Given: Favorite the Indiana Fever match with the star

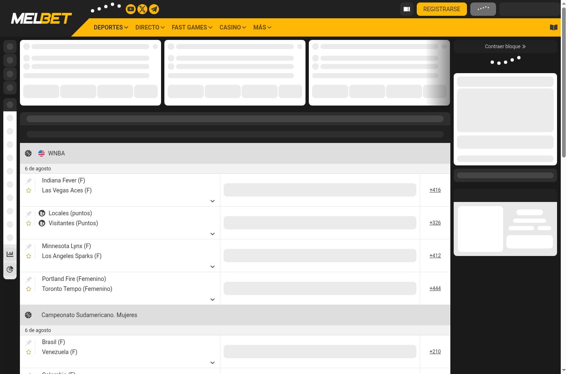Looking at the screenshot, I should pyautogui.click(x=29, y=190).
